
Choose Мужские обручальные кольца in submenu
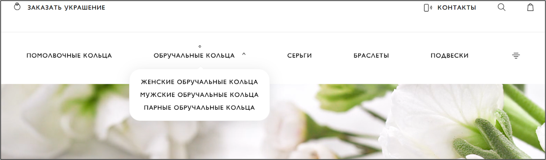point(199,95)
